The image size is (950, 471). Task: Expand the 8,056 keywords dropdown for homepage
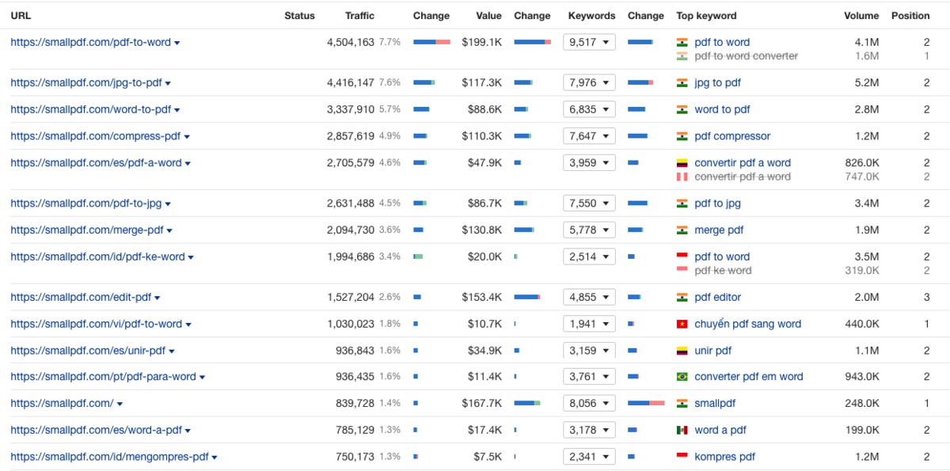pyautogui.click(x=589, y=404)
